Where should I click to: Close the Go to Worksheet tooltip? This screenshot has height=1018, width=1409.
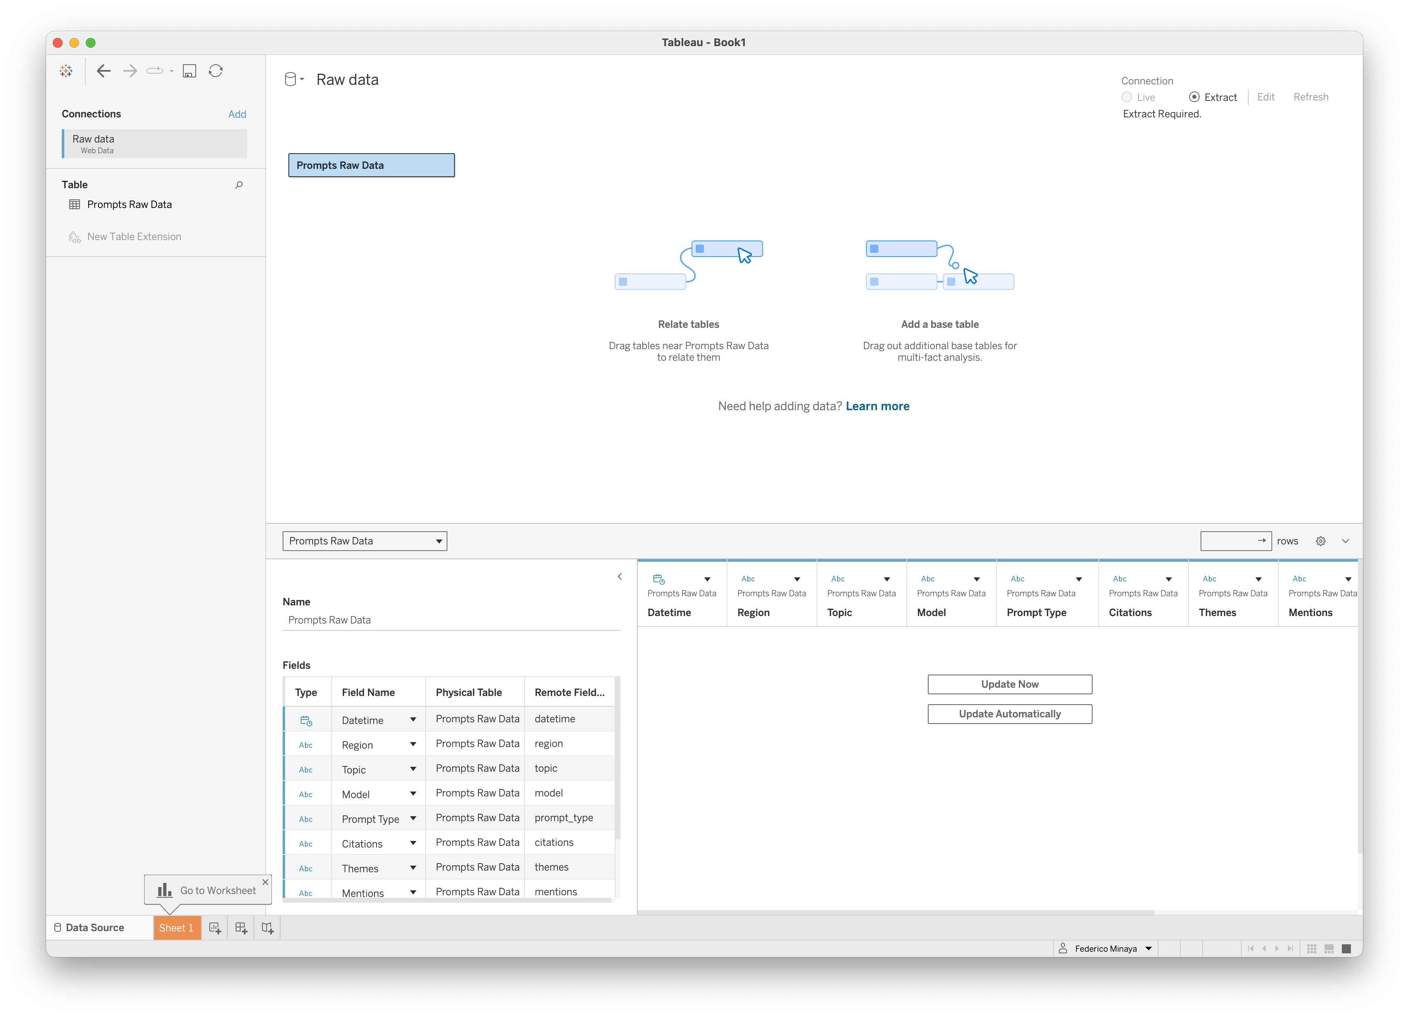click(265, 882)
